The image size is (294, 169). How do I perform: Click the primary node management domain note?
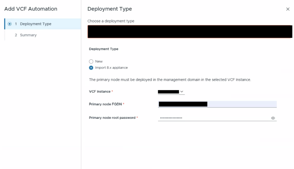click(x=170, y=80)
